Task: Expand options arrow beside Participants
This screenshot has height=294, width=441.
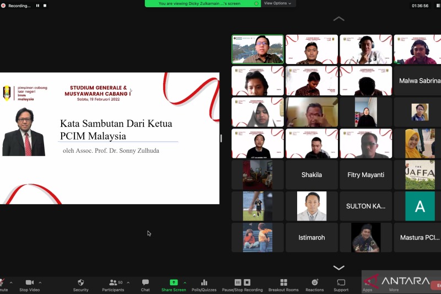Action: click(128, 282)
